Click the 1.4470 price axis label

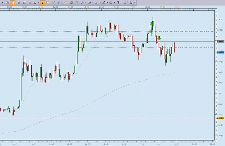220,72
